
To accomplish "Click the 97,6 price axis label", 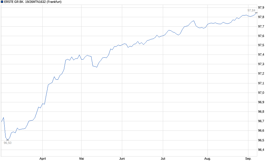I will pos(261,36).
